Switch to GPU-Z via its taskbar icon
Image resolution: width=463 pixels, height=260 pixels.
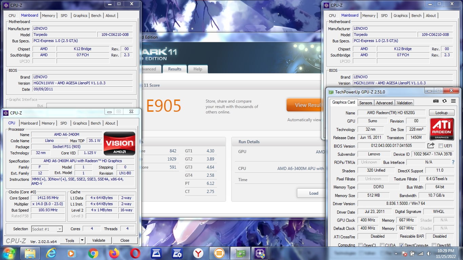pyautogui.click(x=240, y=253)
